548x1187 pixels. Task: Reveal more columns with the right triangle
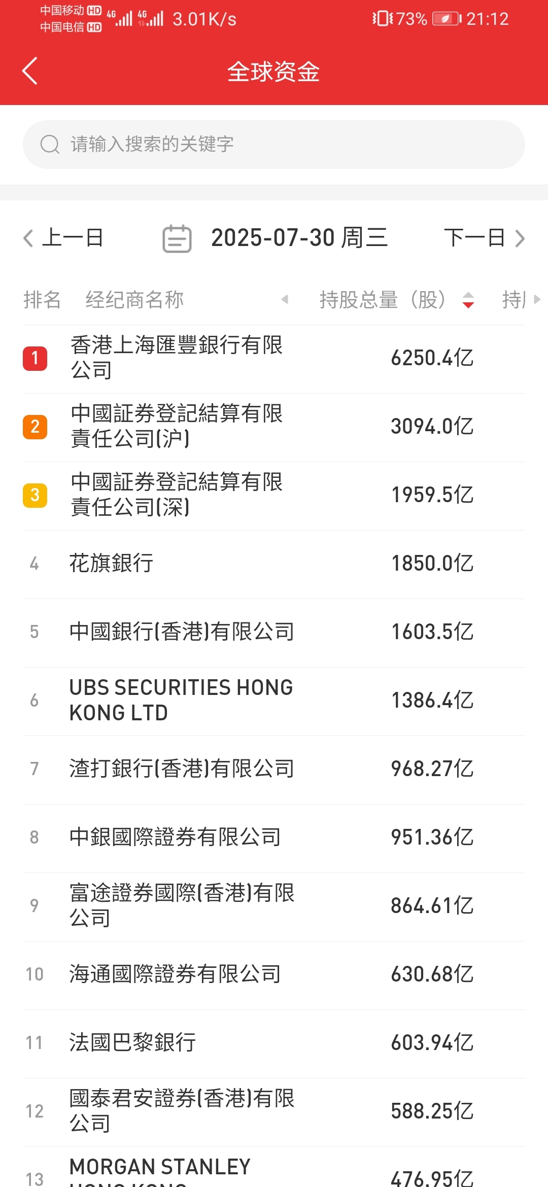537,299
